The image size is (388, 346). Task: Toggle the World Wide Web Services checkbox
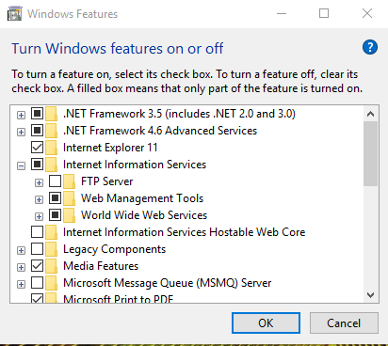(56, 214)
